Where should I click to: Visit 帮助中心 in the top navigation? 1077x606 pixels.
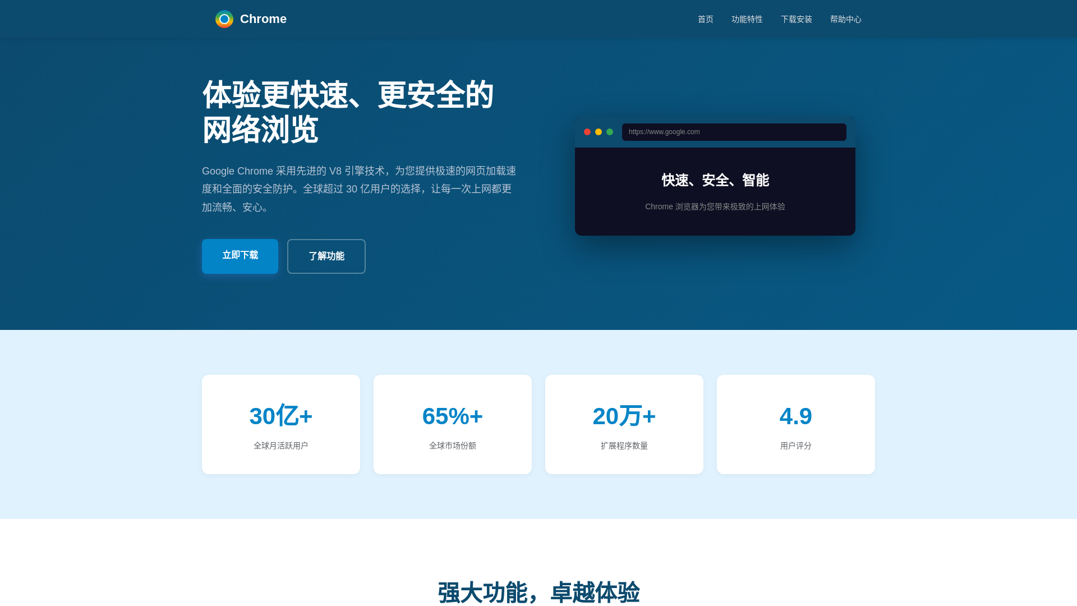(x=846, y=19)
